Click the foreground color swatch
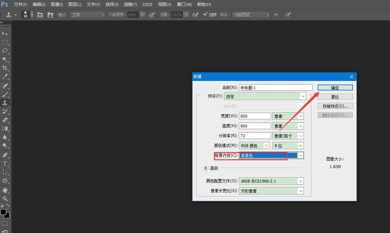This screenshot has height=233, width=390. pyautogui.click(x=3, y=212)
